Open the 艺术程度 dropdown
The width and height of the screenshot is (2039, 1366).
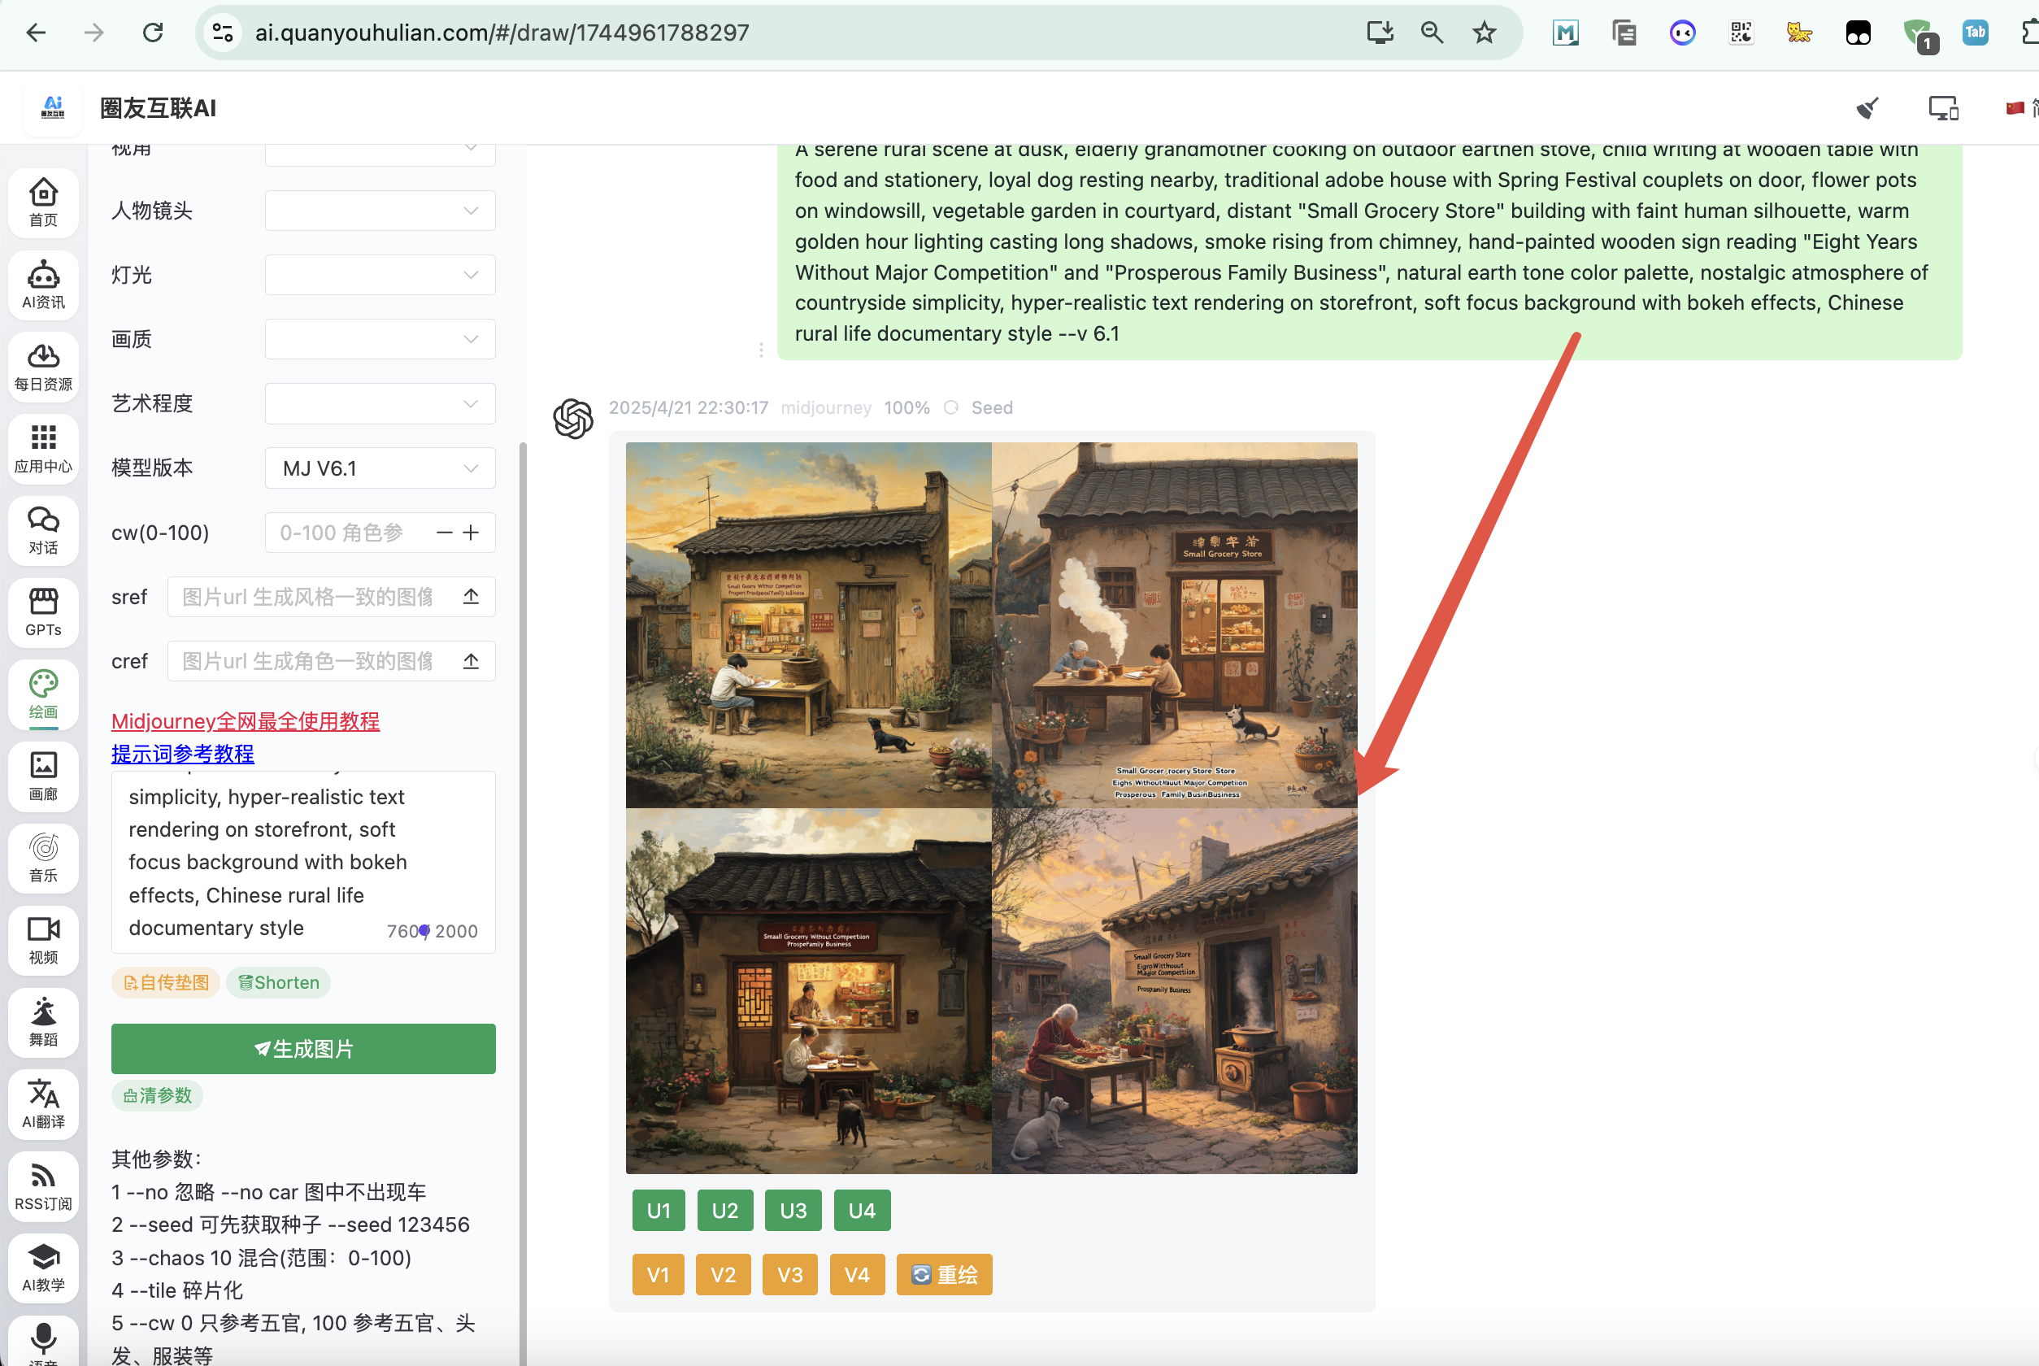pyautogui.click(x=380, y=404)
